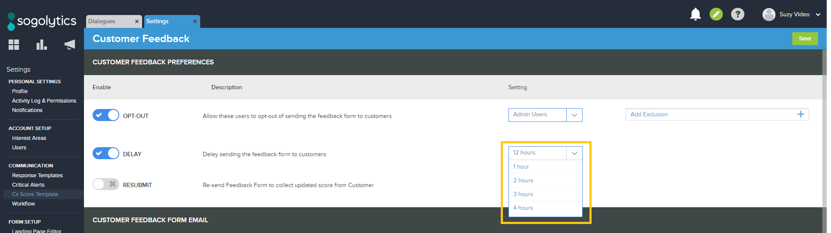Screen dimensions: 831x233
Task: Close the Dialogues tab
Action: tap(137, 21)
